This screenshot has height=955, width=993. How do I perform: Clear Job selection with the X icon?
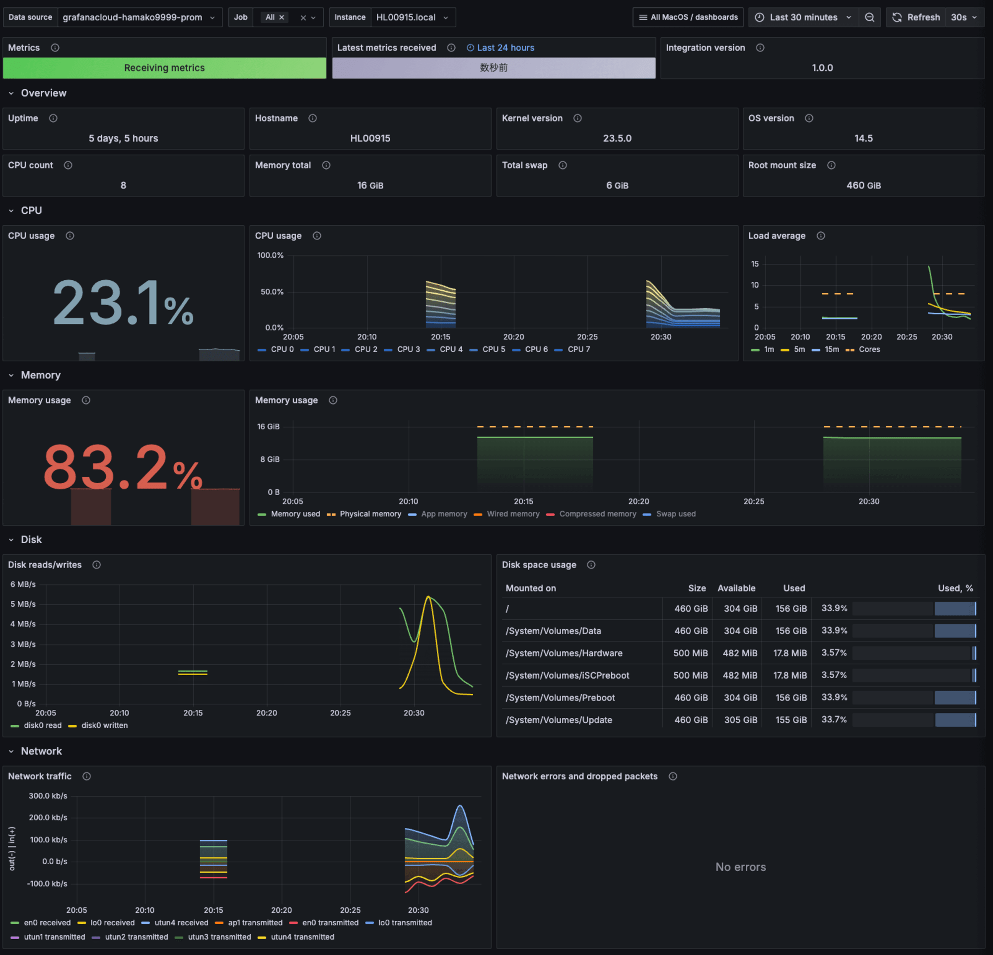(x=303, y=18)
